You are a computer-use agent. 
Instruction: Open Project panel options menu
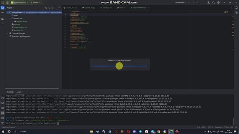pos(56,8)
